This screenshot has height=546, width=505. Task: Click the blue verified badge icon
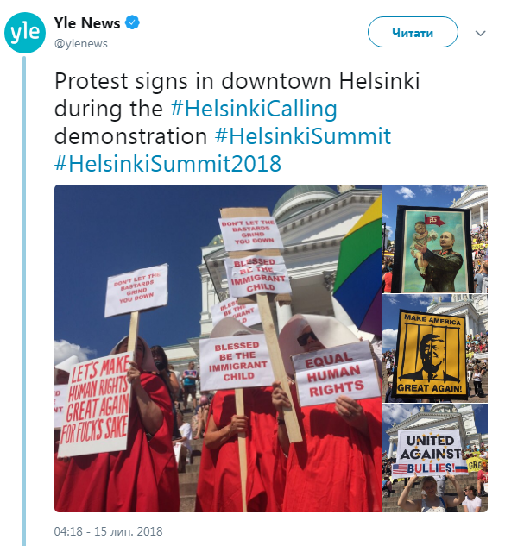(132, 23)
